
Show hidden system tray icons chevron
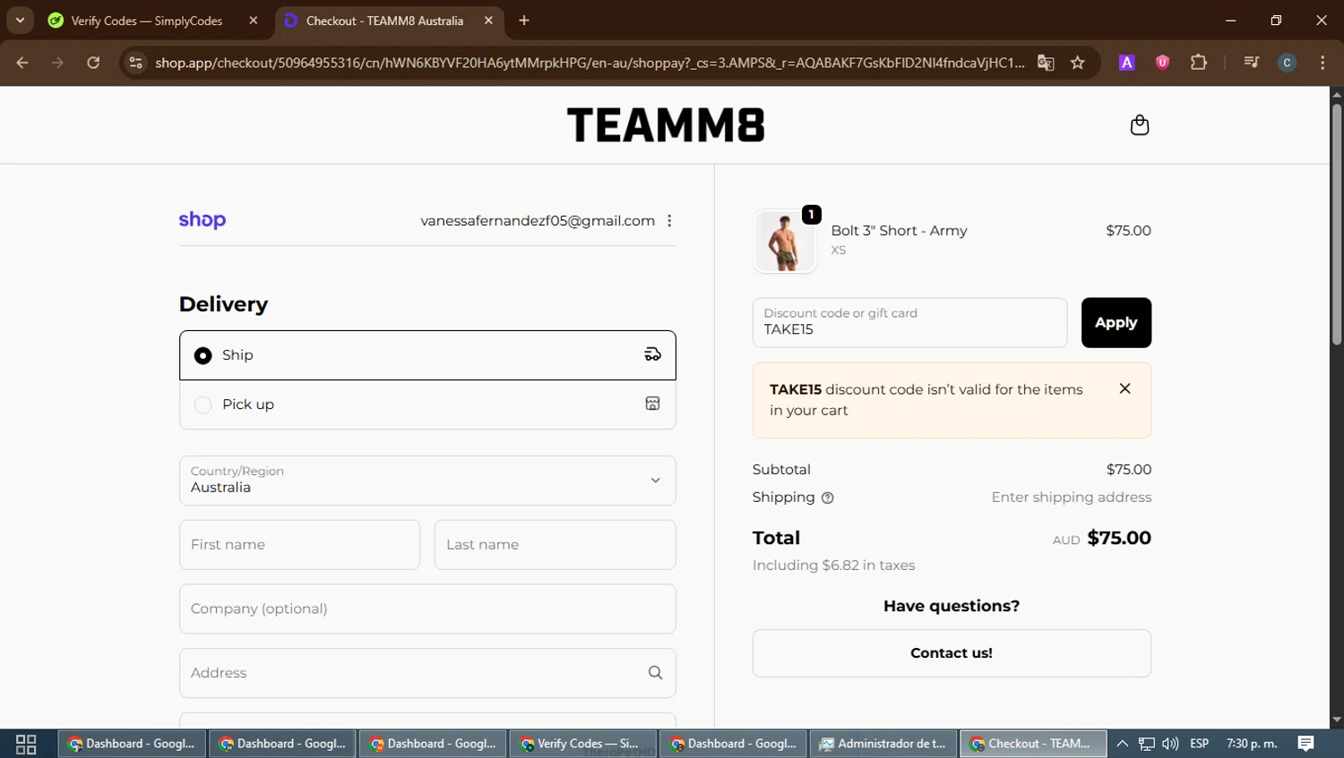1122,744
